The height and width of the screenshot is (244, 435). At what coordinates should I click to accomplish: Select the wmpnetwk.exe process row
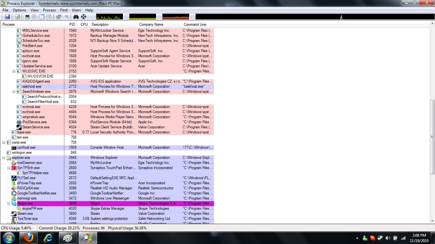[107, 117]
